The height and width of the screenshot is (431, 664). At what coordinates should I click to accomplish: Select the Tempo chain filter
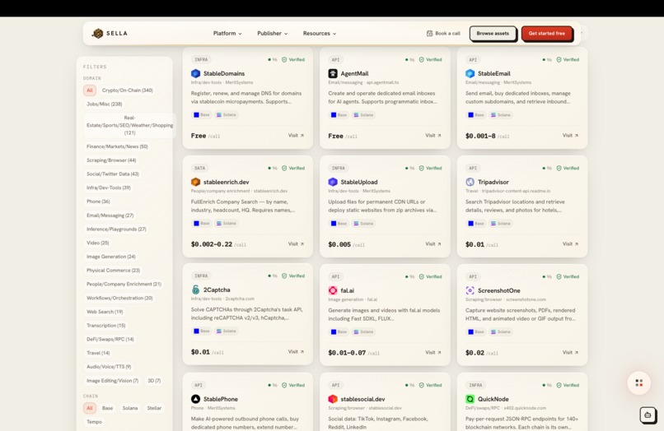click(95, 422)
